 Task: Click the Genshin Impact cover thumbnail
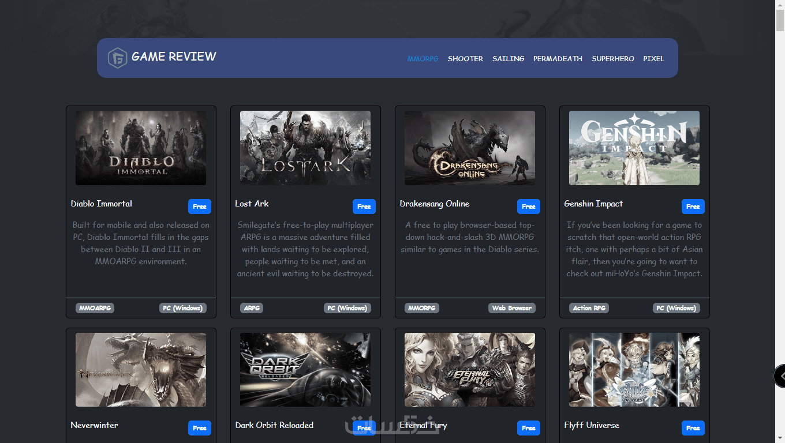click(x=634, y=148)
